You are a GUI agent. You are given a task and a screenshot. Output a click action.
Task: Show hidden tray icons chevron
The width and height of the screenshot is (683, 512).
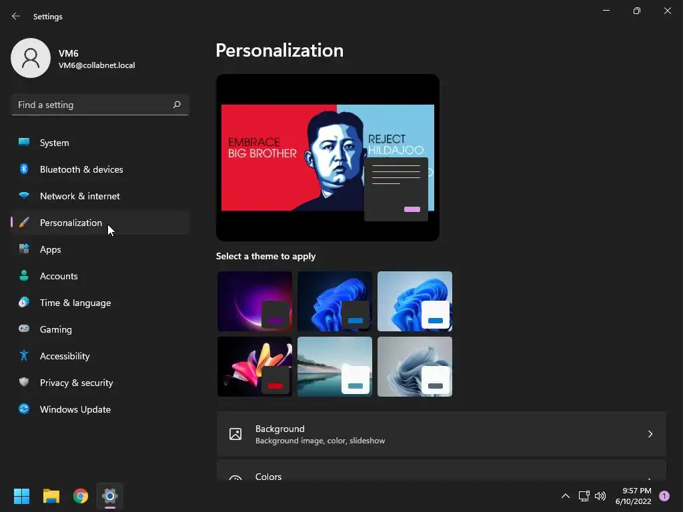click(x=566, y=496)
